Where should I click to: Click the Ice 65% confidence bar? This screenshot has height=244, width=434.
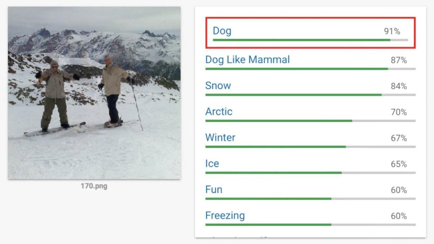pos(310,173)
